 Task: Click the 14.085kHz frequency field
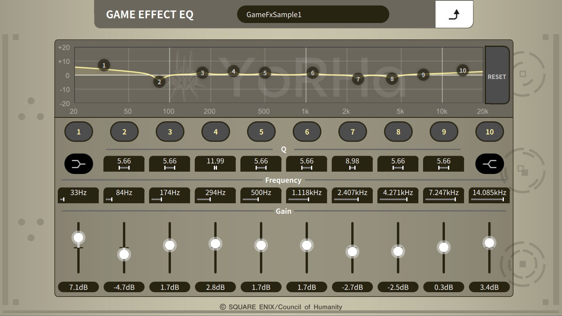(x=489, y=195)
